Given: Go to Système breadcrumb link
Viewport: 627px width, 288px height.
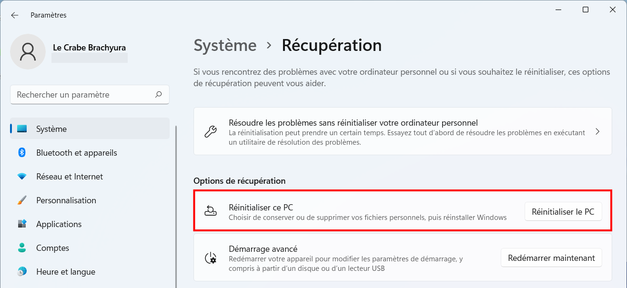Looking at the screenshot, I should [225, 45].
